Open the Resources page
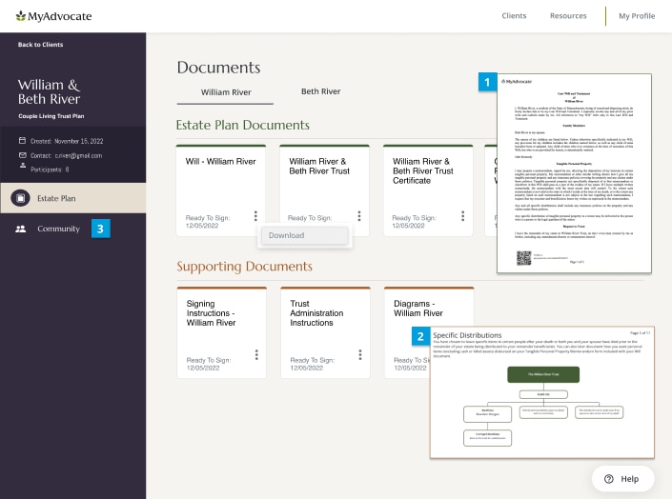 point(568,16)
